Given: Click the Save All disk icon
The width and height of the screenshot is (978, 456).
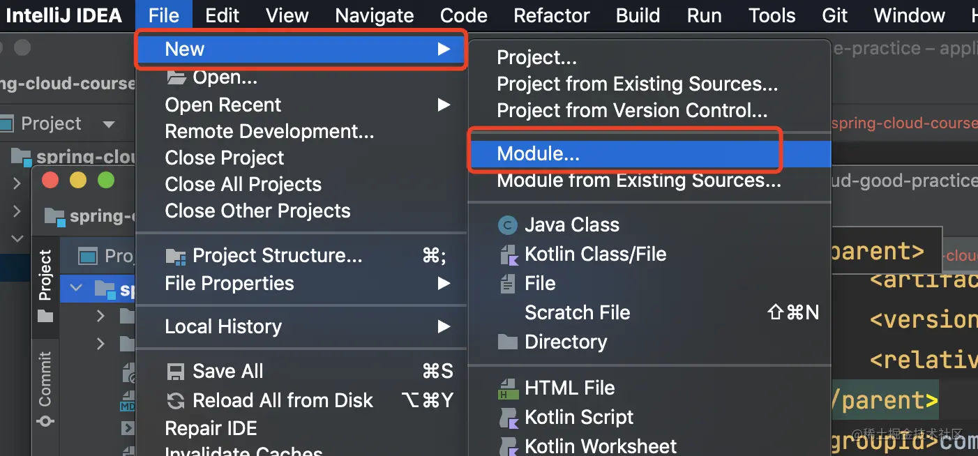Looking at the screenshot, I should click(176, 372).
